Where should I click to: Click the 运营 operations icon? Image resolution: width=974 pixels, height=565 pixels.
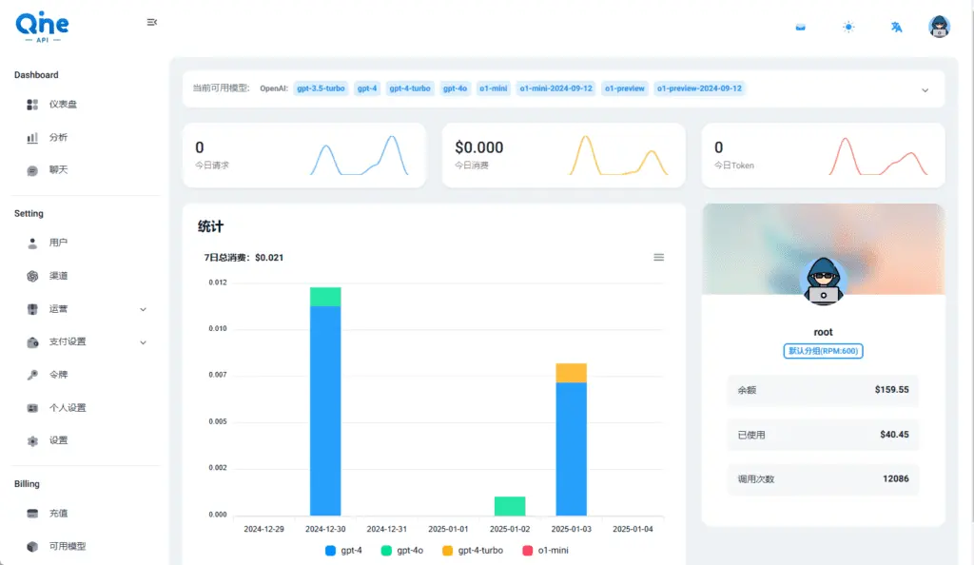click(32, 308)
